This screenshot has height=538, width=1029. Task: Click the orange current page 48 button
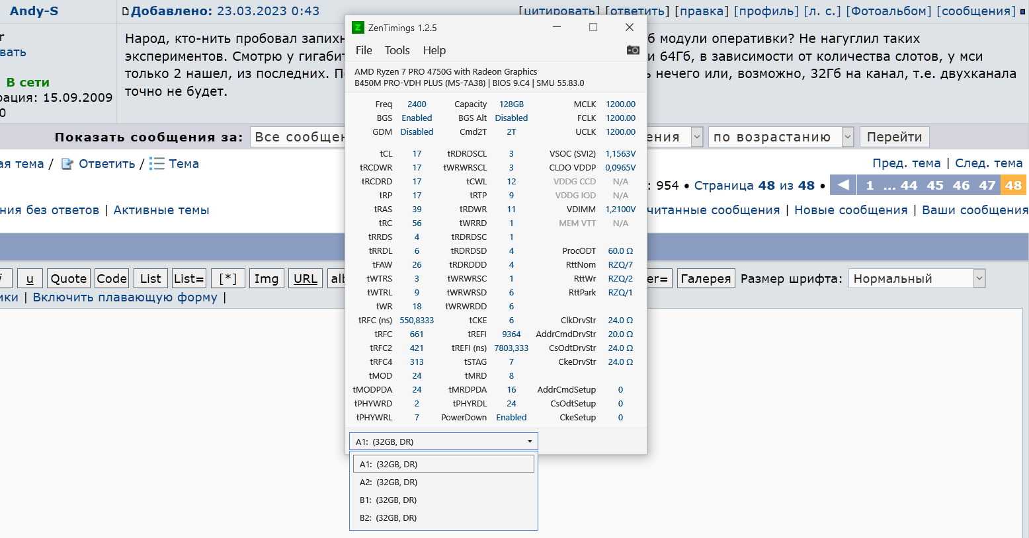coord(1013,185)
